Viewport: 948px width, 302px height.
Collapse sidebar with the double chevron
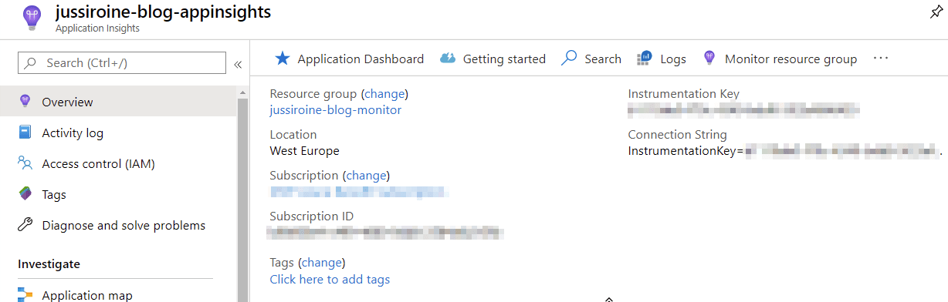[238, 64]
